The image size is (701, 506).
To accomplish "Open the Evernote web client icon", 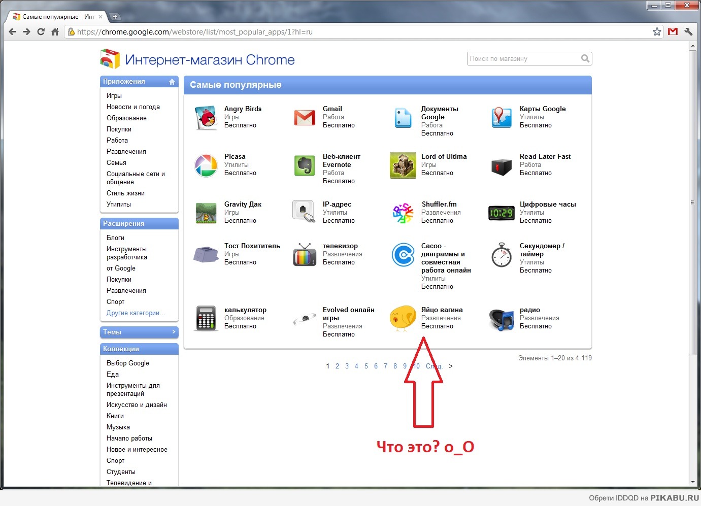I will point(304,165).
